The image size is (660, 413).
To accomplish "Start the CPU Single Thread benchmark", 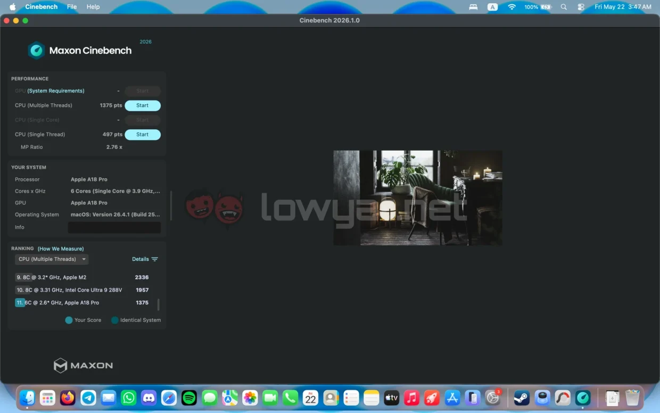I will 143,135.
